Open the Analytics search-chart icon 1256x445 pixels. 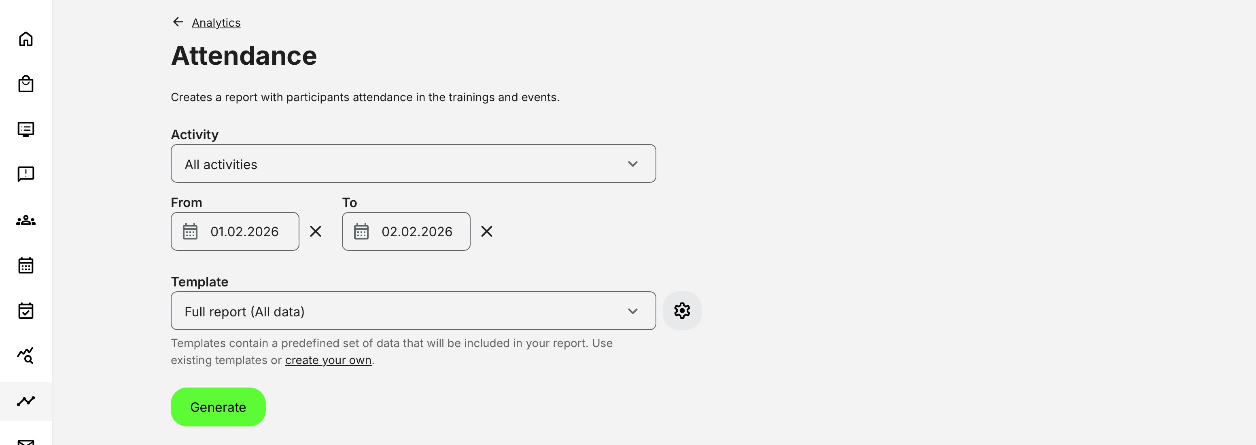click(x=25, y=356)
